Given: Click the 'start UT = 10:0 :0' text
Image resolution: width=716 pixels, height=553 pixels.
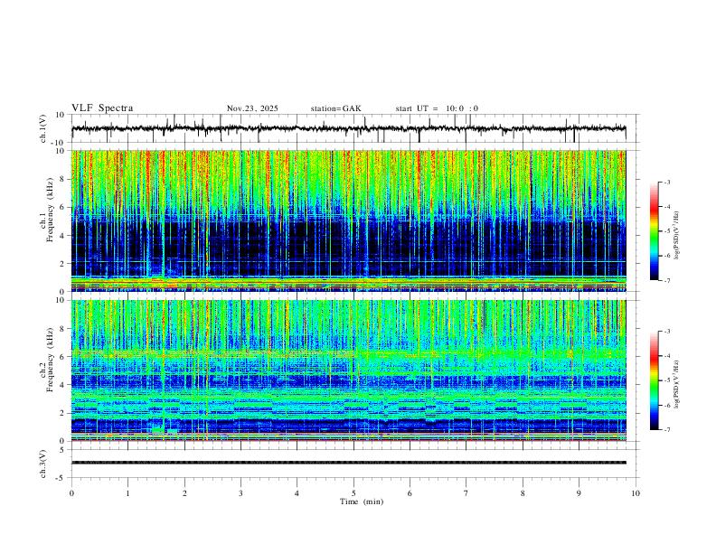Looking at the screenshot, I should (x=437, y=108).
